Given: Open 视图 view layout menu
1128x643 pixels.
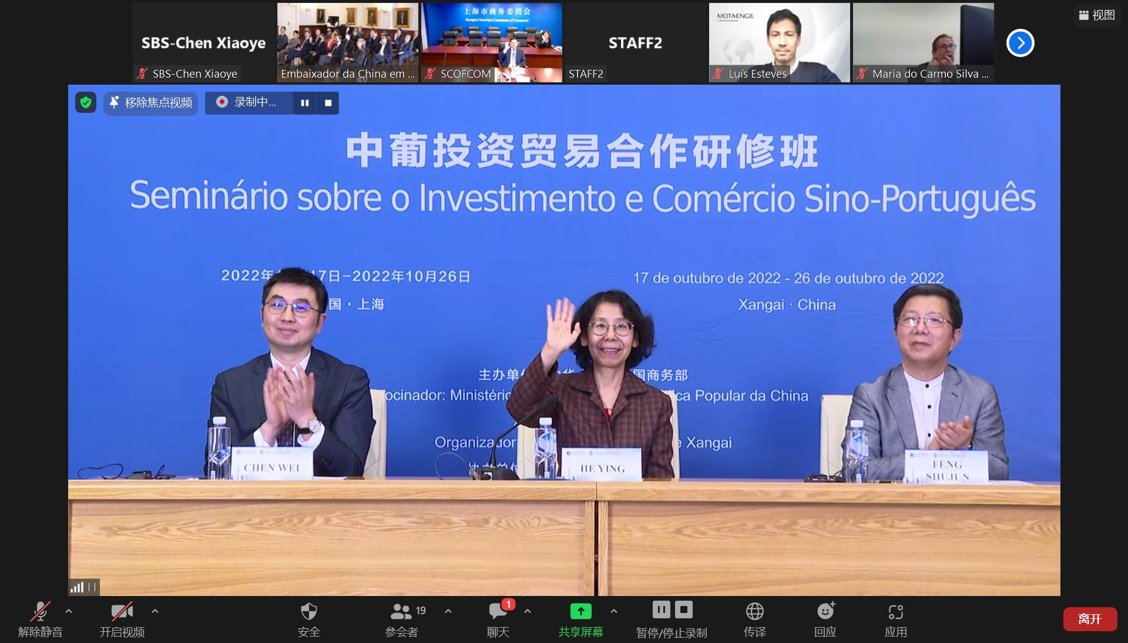Looking at the screenshot, I should pyautogui.click(x=1097, y=15).
